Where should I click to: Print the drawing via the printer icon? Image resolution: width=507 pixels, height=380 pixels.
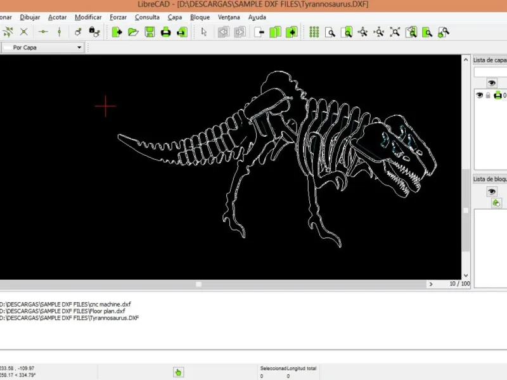[166, 32]
